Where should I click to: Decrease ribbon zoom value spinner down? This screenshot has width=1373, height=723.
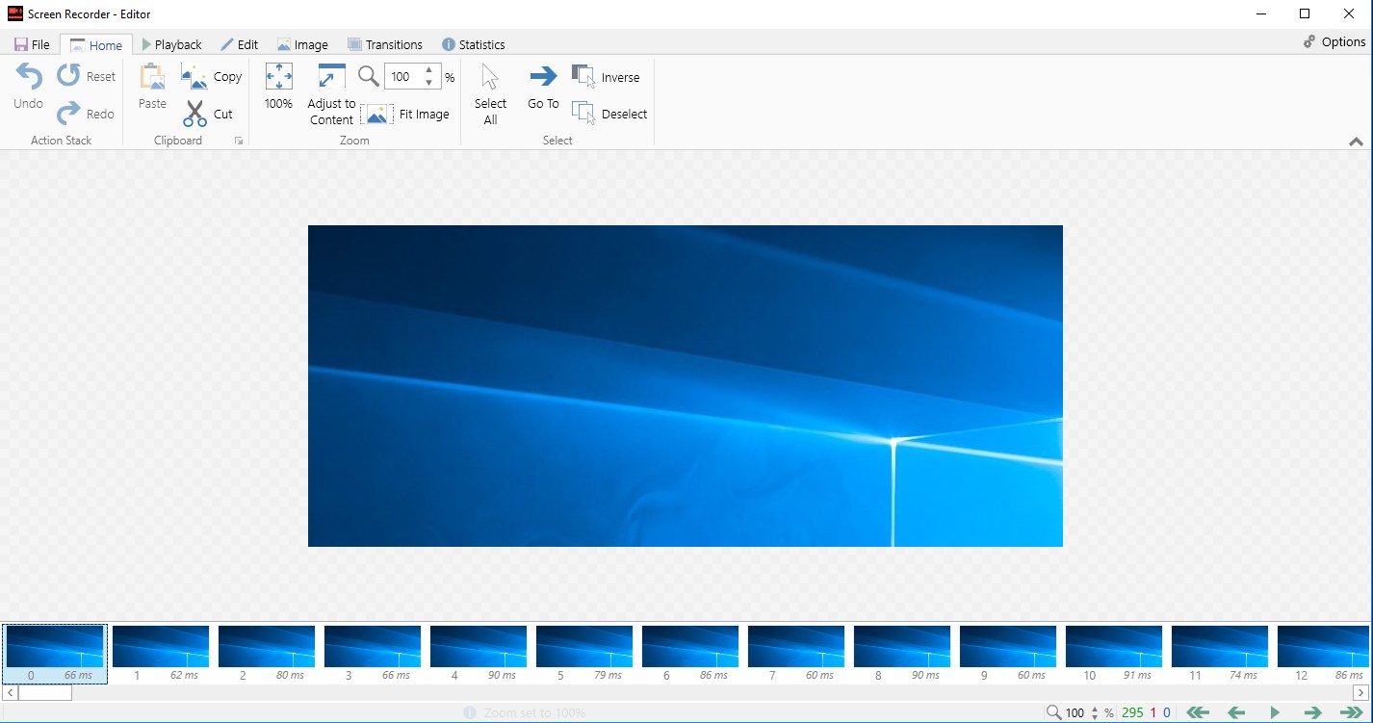(x=428, y=83)
